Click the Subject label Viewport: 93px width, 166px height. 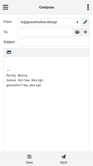[9, 42]
